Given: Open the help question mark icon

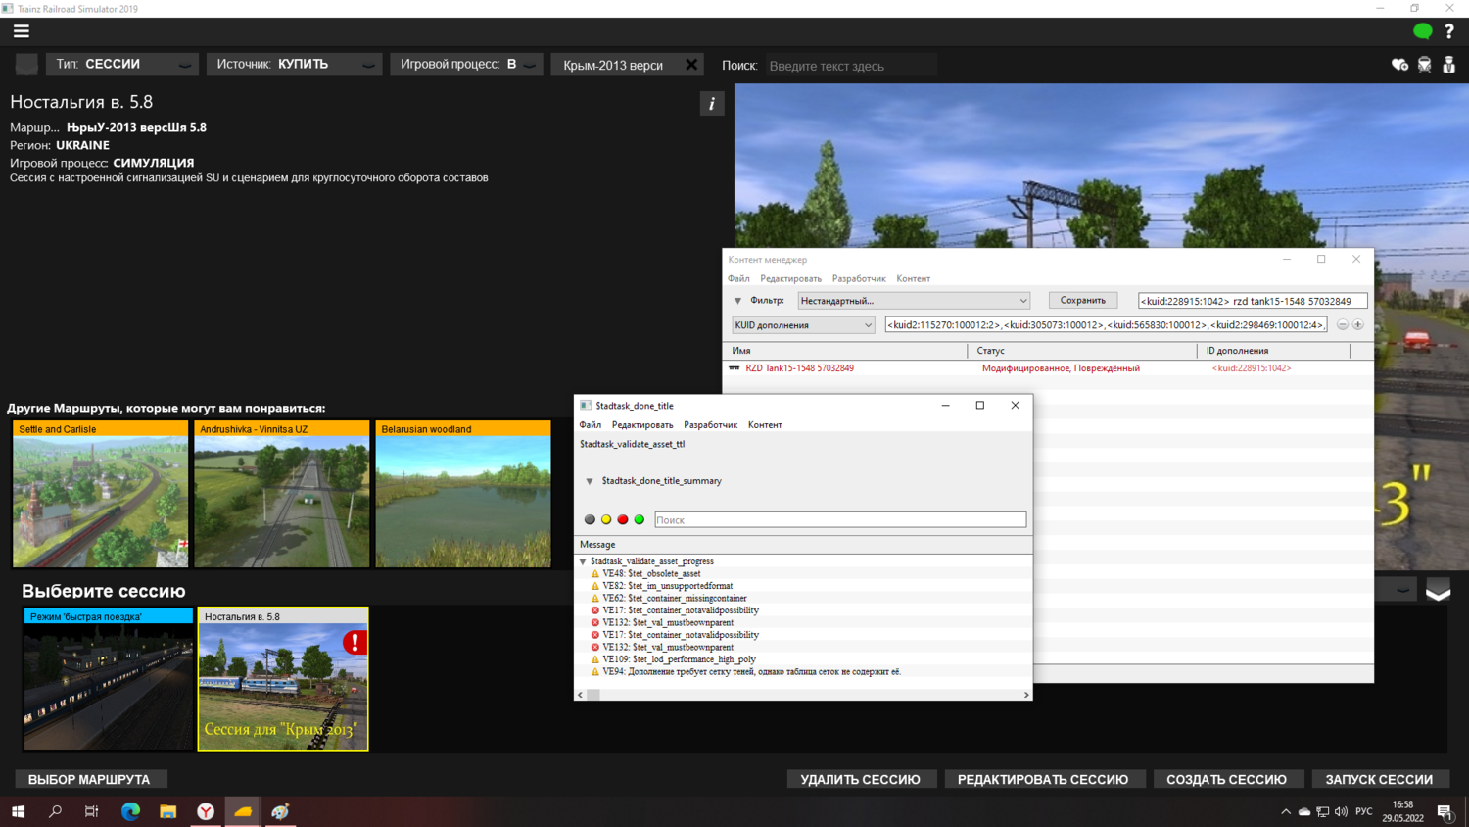Looking at the screenshot, I should [1449, 31].
